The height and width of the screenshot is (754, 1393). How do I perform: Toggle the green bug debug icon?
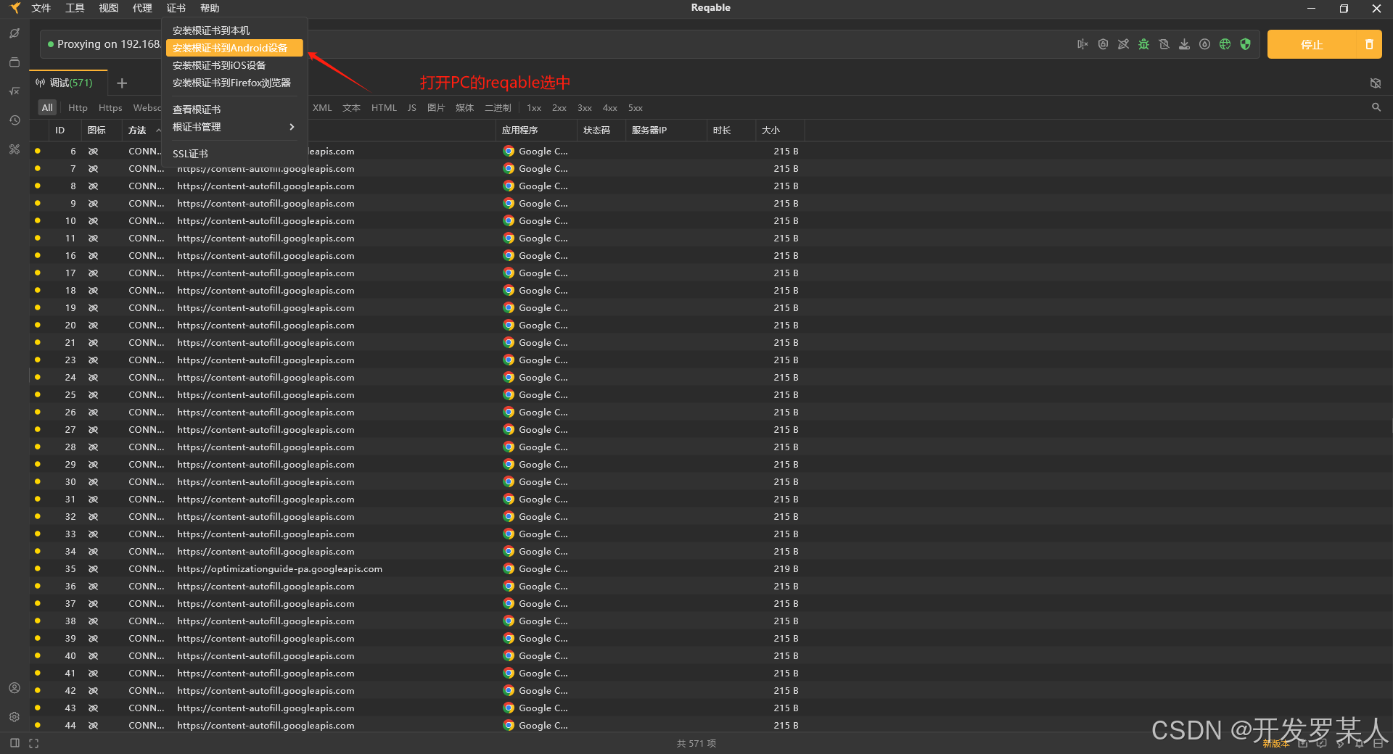[x=1143, y=44]
